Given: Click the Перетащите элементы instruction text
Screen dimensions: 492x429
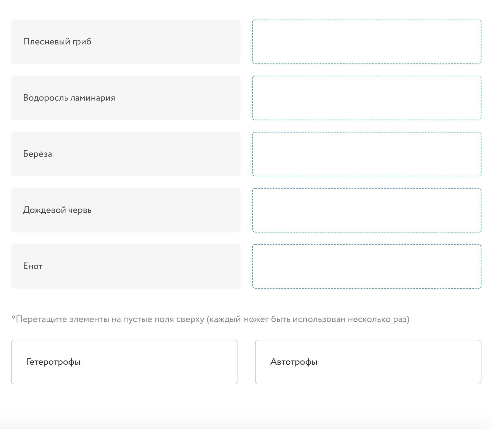Looking at the screenshot, I should click(213, 319).
